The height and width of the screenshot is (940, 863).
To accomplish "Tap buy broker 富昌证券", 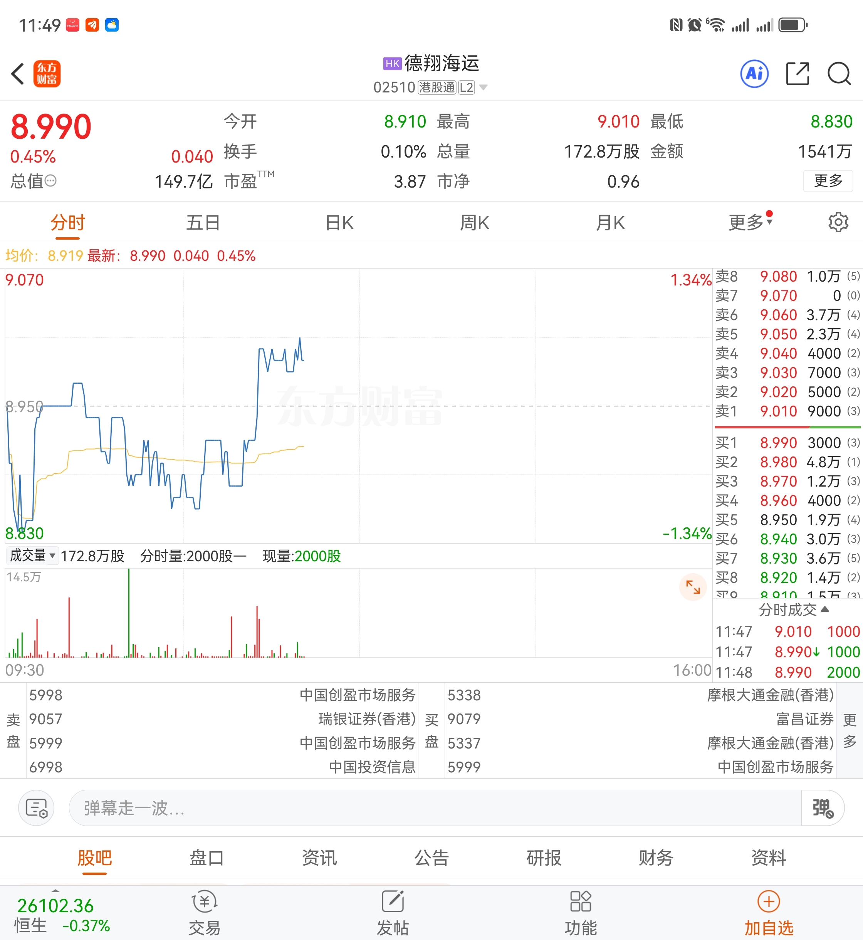I will click(x=804, y=718).
